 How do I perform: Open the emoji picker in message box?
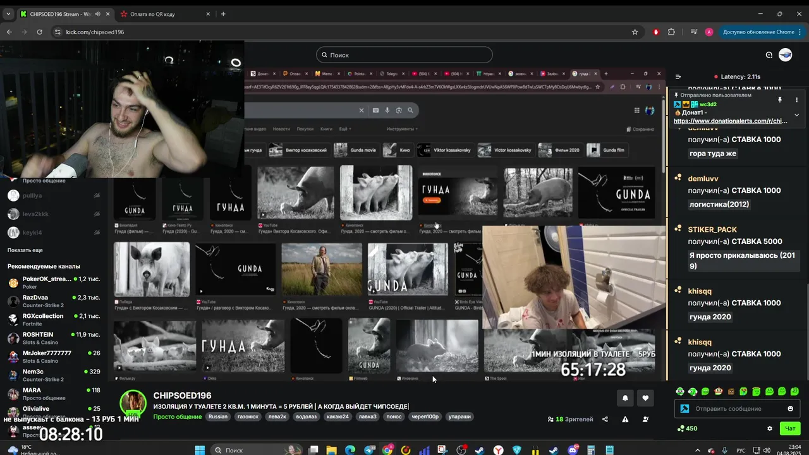tap(790, 409)
